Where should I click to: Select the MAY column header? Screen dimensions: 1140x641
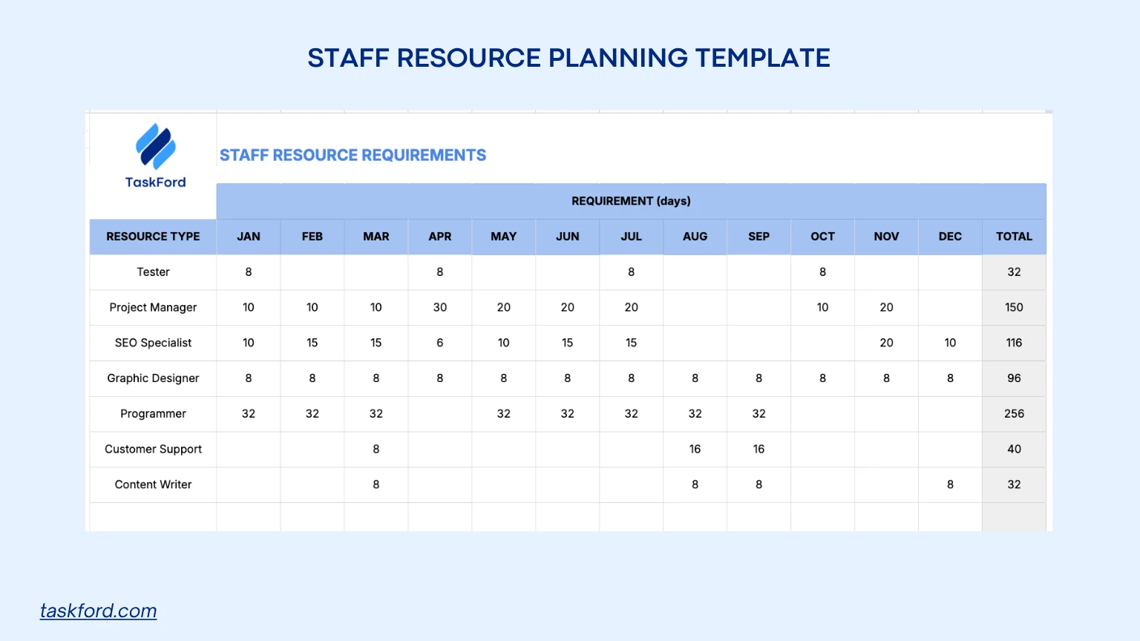point(504,237)
